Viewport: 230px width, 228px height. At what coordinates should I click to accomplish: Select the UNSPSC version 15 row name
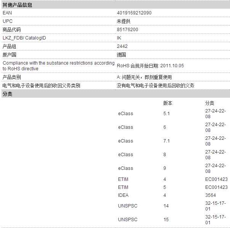click(x=128, y=220)
